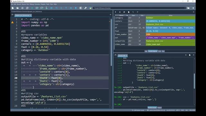Switch to the Help pane tab

pos(146,51)
